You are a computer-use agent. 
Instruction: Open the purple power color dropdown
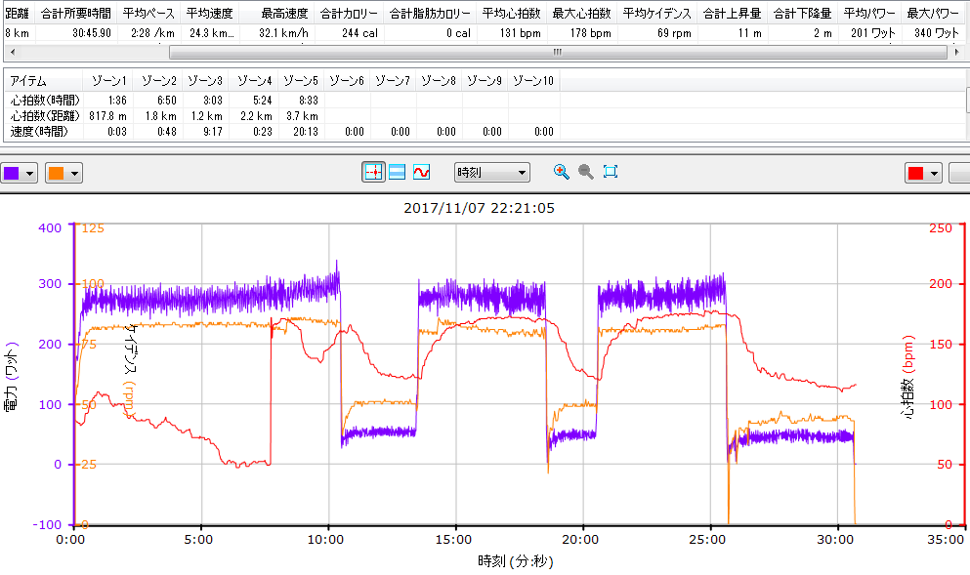pyautogui.click(x=20, y=173)
